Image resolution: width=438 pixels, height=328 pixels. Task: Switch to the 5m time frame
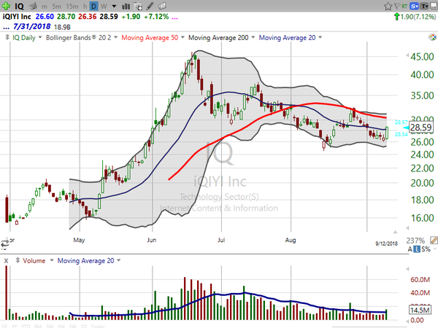click(x=56, y=6)
